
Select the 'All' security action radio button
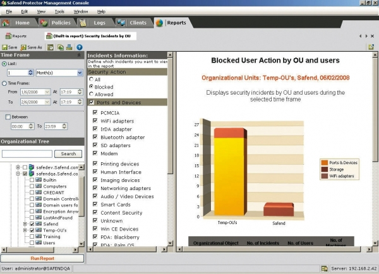tap(92, 80)
